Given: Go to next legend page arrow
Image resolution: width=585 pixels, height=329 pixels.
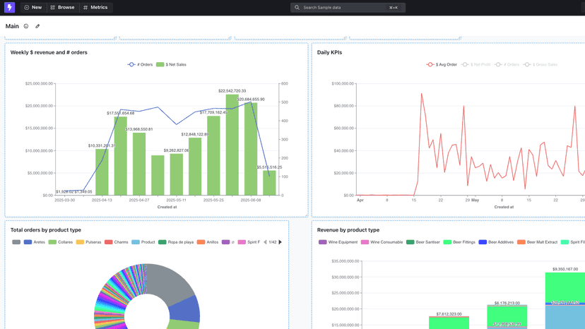Looking at the screenshot, I should [280, 242].
